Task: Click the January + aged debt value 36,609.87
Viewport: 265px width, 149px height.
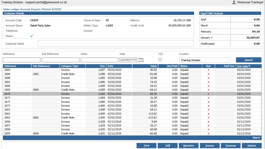Action: pyautogui.click(x=253, y=37)
